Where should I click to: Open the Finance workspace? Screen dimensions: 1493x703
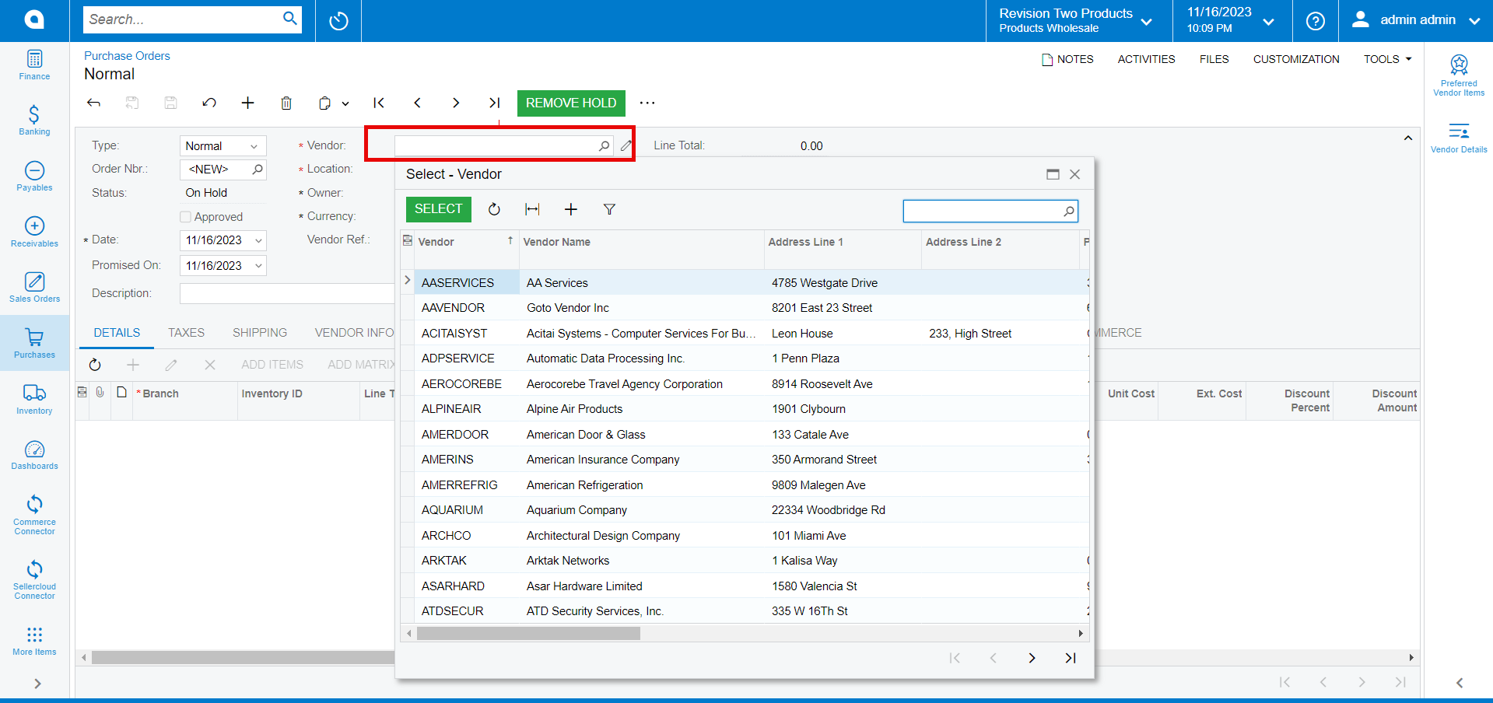tap(34, 65)
